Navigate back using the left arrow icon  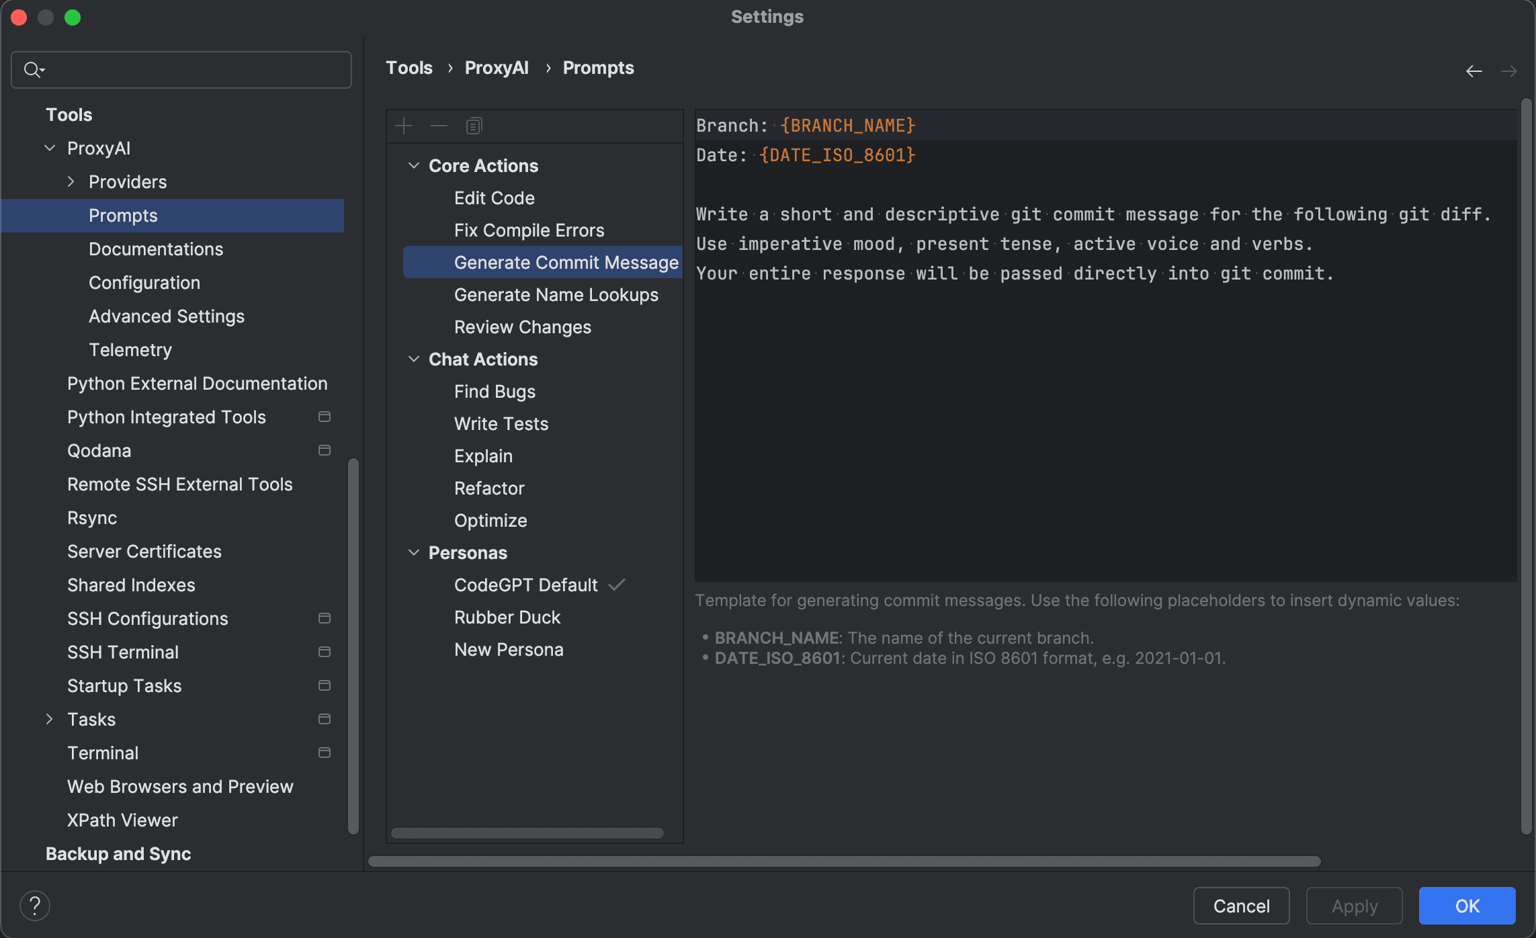pyautogui.click(x=1474, y=71)
